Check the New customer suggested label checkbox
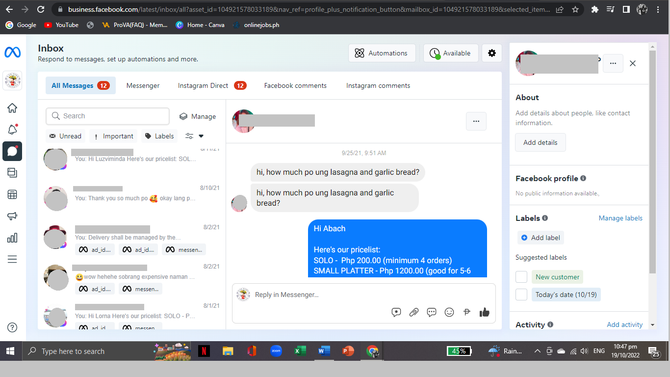This screenshot has width=670, height=377. 521,277
